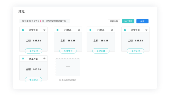The width and height of the screenshot is (170, 95).
Task: Click the plus icon to add template
Action: pos(68,67)
